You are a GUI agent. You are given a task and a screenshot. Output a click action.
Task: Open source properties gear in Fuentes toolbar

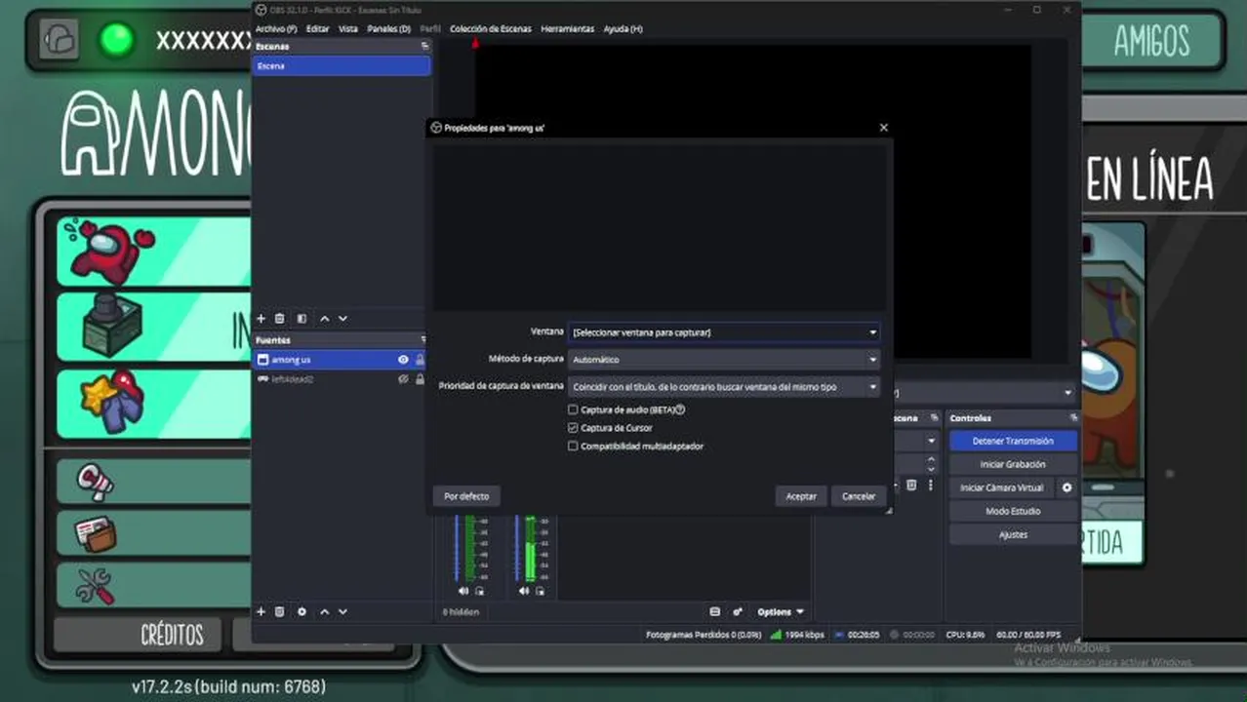pos(302,611)
